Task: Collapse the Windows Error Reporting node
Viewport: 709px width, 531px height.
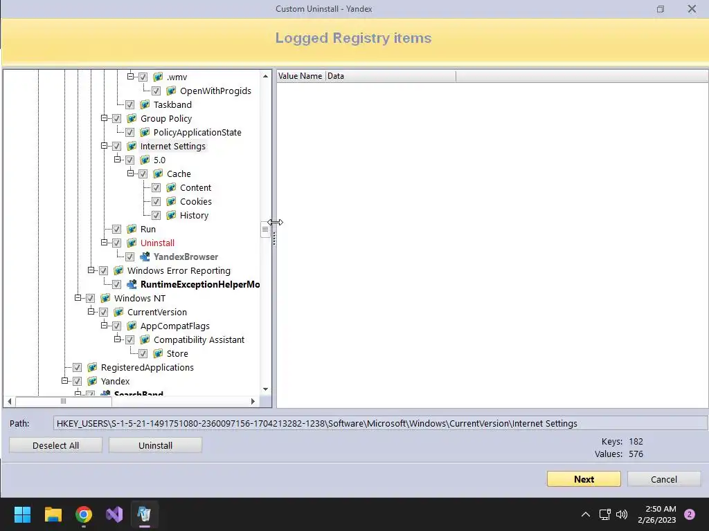Action: (x=91, y=270)
